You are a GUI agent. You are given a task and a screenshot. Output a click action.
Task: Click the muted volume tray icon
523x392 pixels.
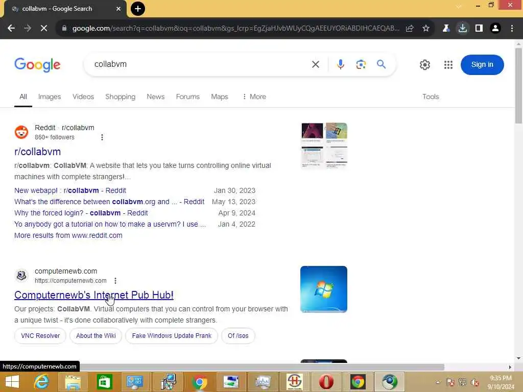(474, 382)
